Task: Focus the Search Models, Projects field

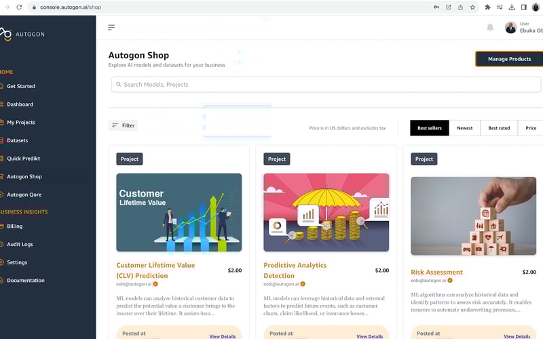Action: point(326,84)
